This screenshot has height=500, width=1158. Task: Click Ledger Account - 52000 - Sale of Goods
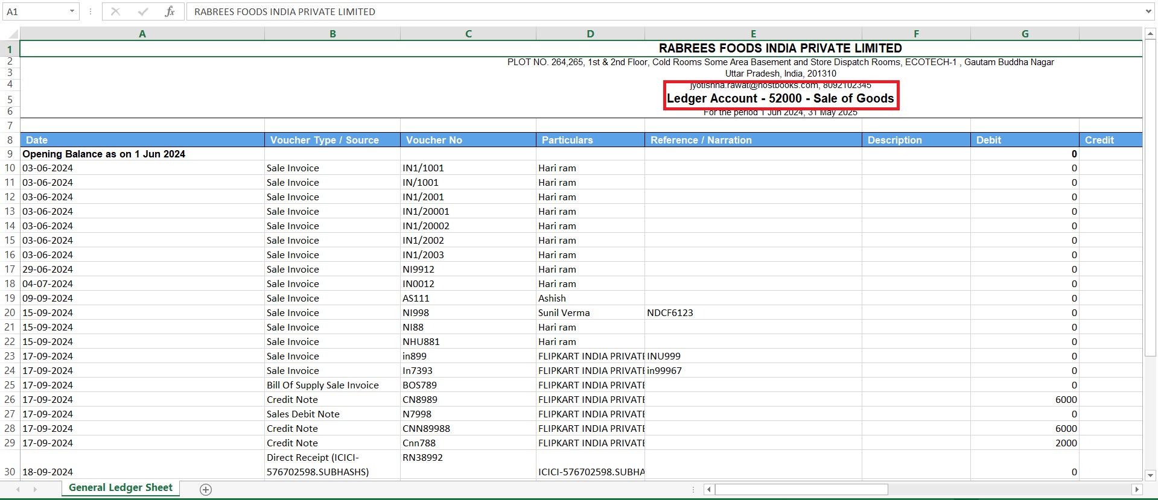coord(780,98)
